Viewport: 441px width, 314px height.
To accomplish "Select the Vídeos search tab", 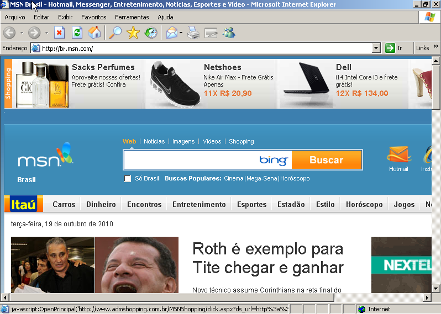I will (212, 141).
